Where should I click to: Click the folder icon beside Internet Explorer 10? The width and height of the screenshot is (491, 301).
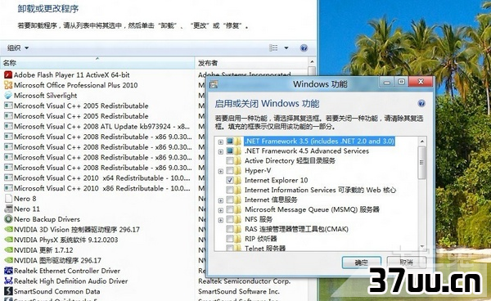pos(237,180)
